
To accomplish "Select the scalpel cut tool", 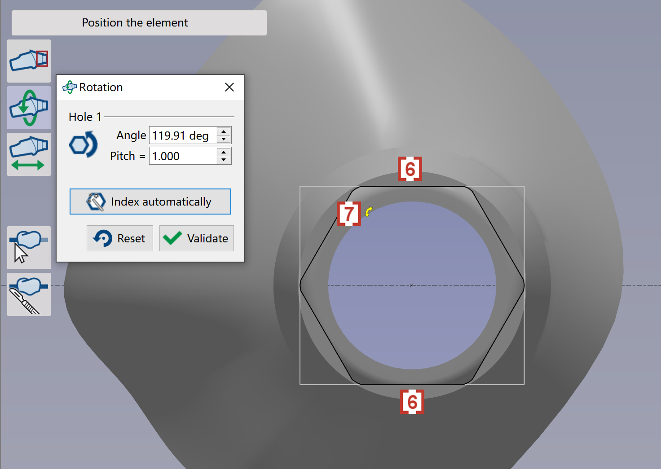I will pyautogui.click(x=29, y=294).
